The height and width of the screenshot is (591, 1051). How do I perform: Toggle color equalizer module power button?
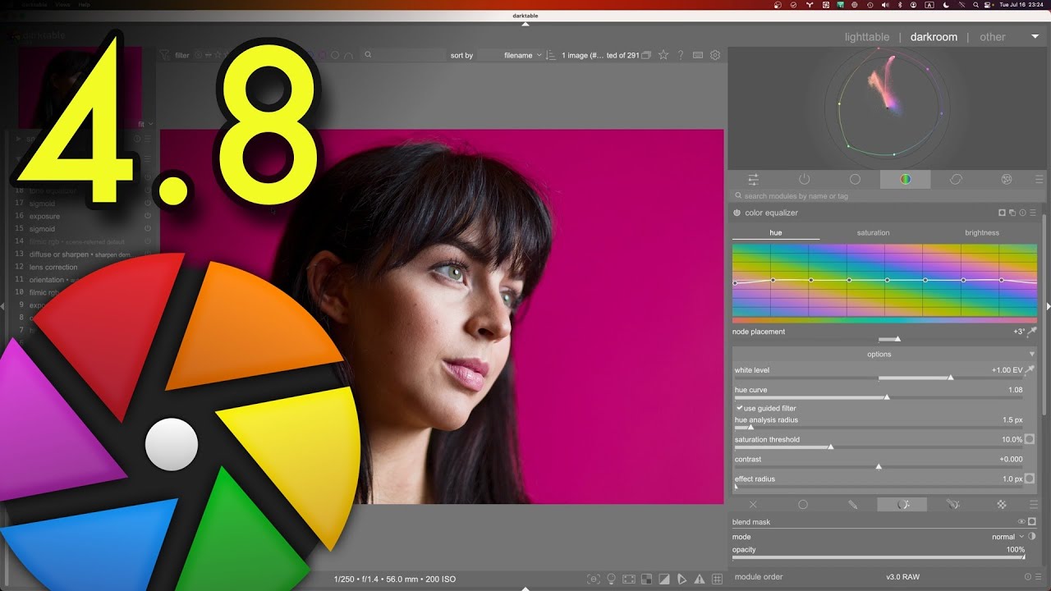tap(737, 213)
